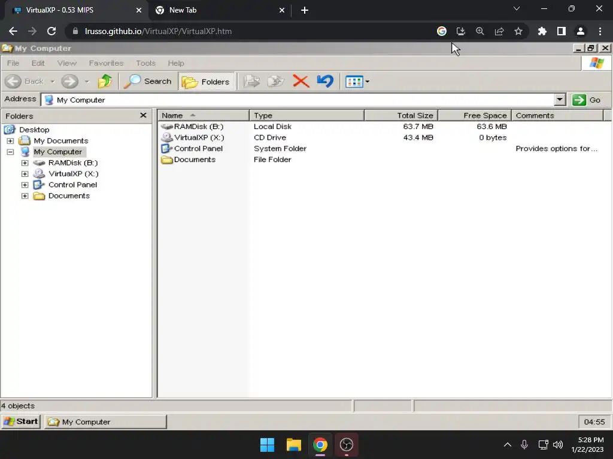The width and height of the screenshot is (613, 459).
Task: Open Chrome extensions puzzle icon
Action: coord(542,31)
